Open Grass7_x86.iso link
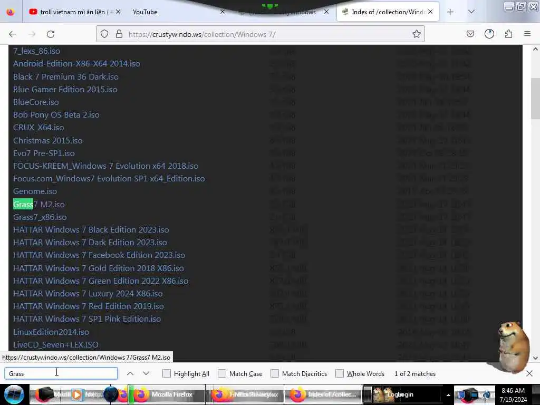The width and height of the screenshot is (540, 405). pyautogui.click(x=40, y=217)
